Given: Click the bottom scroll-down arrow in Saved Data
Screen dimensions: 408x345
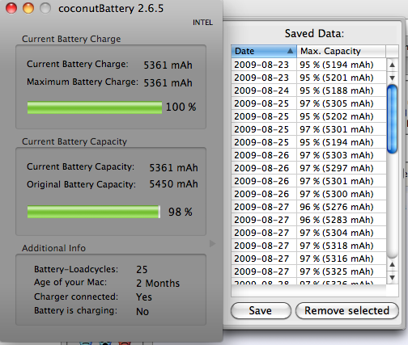Looking at the screenshot, I should click(393, 277).
